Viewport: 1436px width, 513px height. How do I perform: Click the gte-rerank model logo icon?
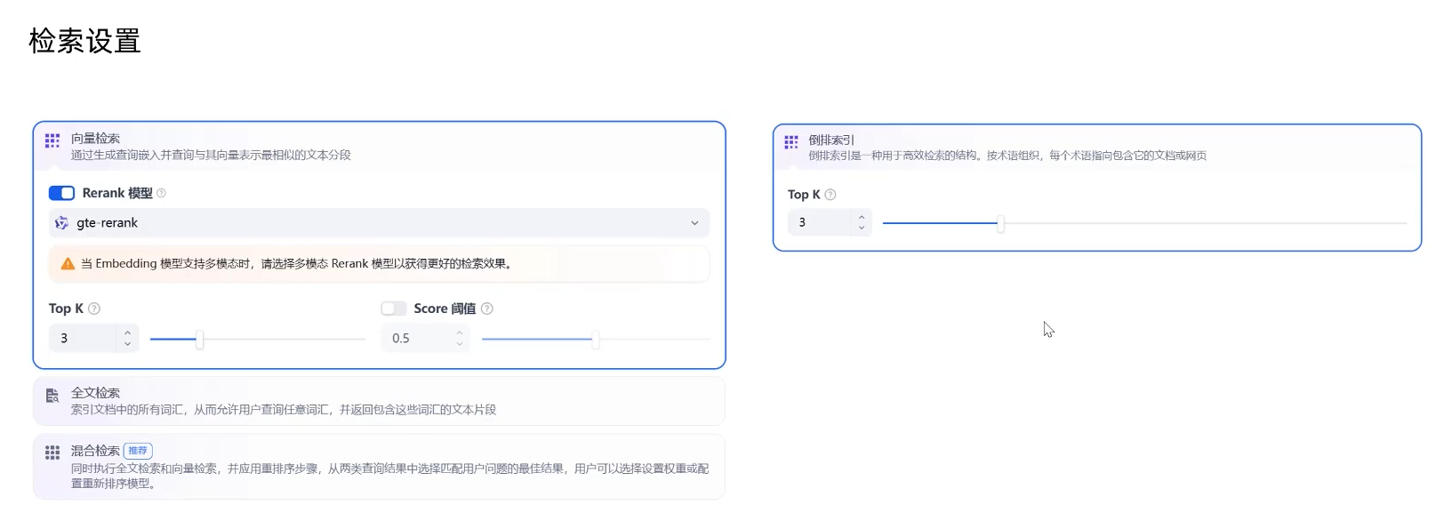tap(61, 223)
